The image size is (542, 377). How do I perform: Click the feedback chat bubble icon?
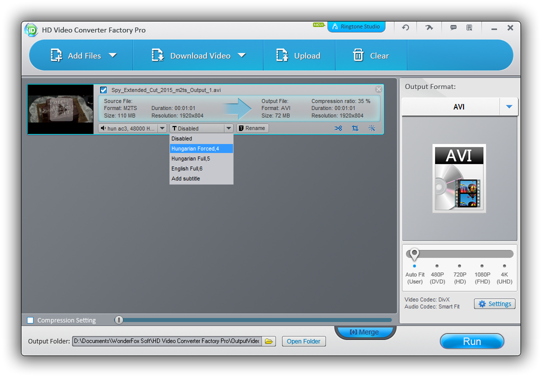coord(453,27)
